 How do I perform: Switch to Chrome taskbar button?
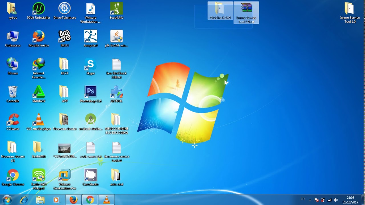(x=90, y=200)
